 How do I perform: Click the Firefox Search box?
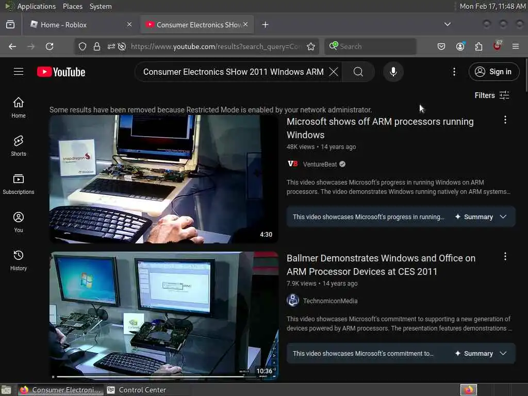coord(370,46)
